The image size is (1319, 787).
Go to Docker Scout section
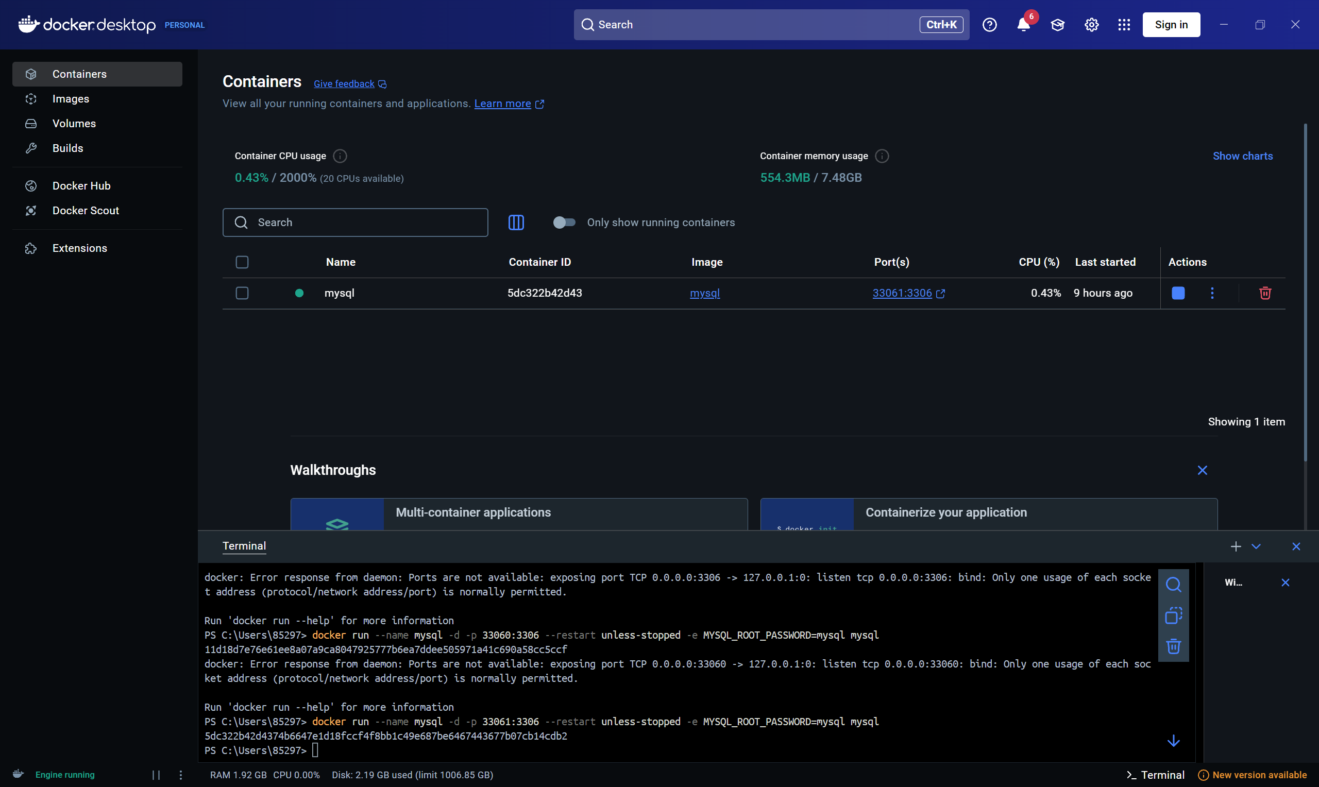86,211
